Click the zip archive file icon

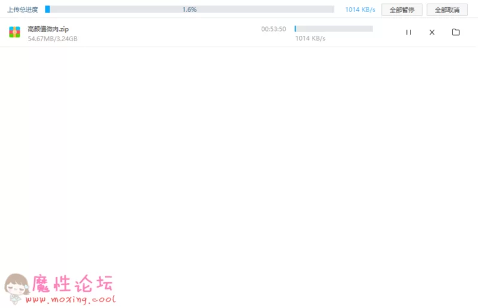[14, 32]
